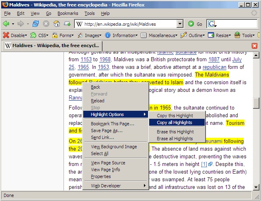Open Forward history dropdown arrow
The image size is (261, 201).
(28, 24)
